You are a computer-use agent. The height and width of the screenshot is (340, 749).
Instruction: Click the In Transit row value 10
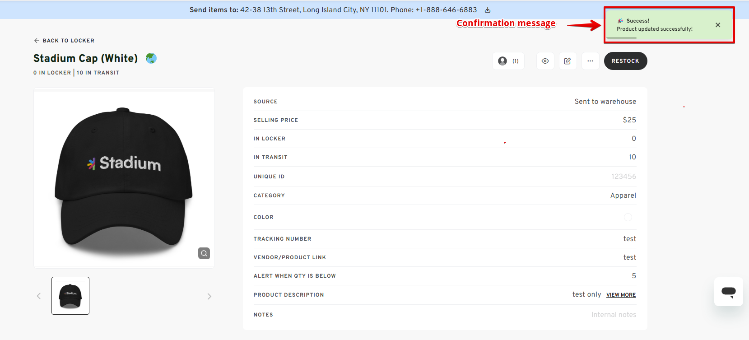[633, 157]
